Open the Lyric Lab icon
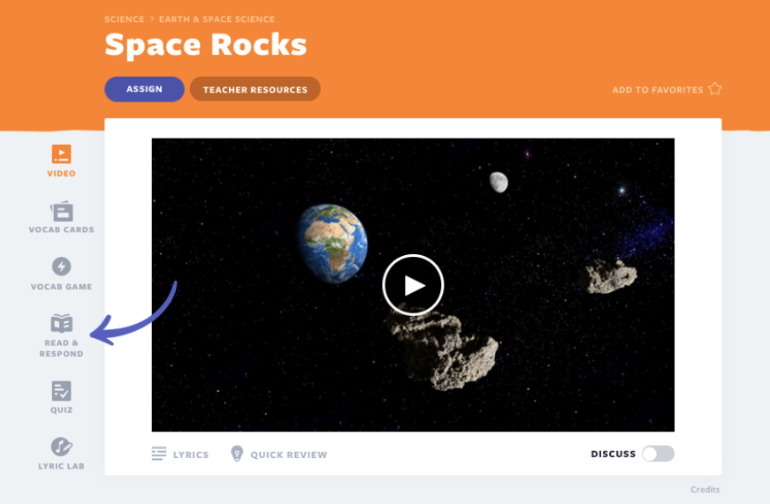 pyautogui.click(x=61, y=447)
